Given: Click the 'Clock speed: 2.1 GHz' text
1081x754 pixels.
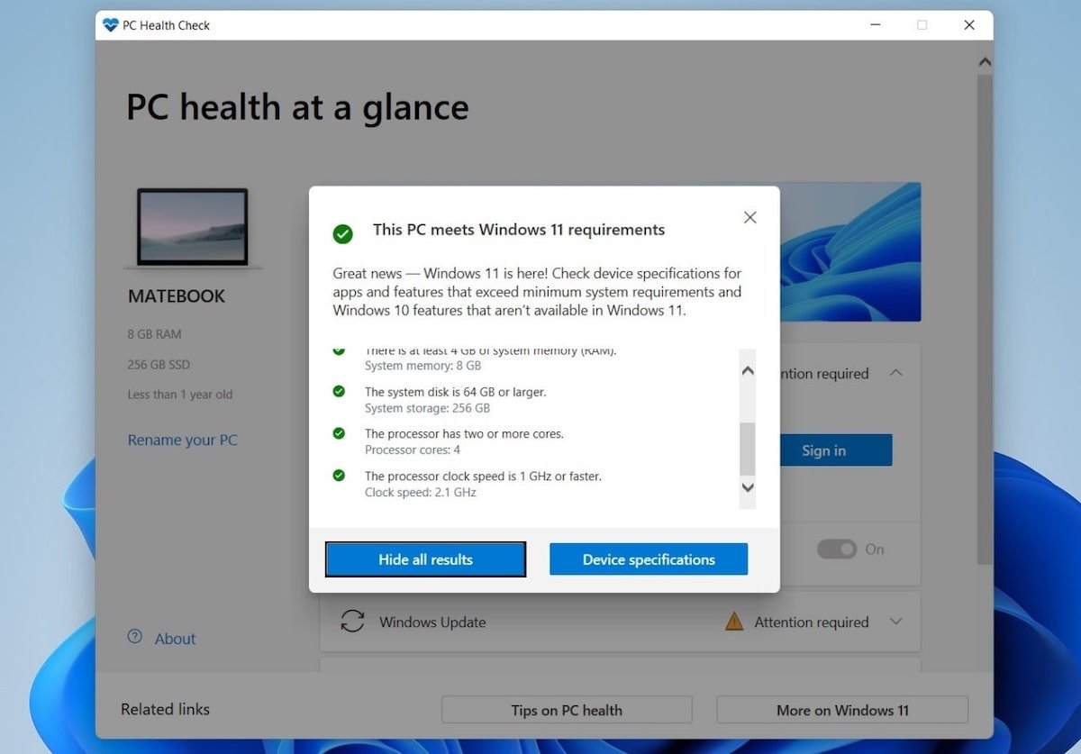Looking at the screenshot, I should point(421,493).
